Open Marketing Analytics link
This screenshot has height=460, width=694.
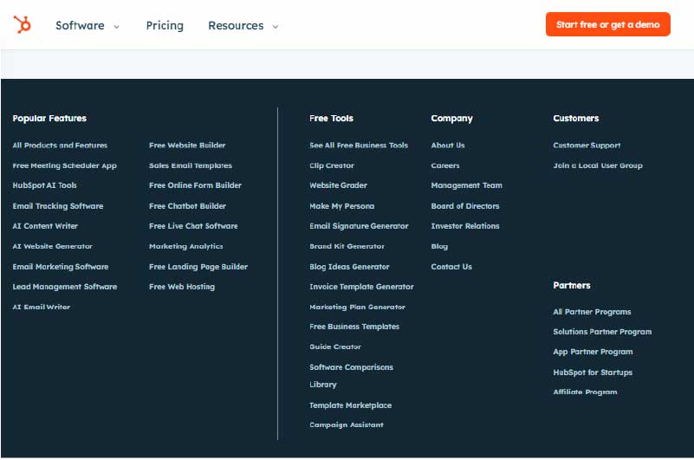186,246
